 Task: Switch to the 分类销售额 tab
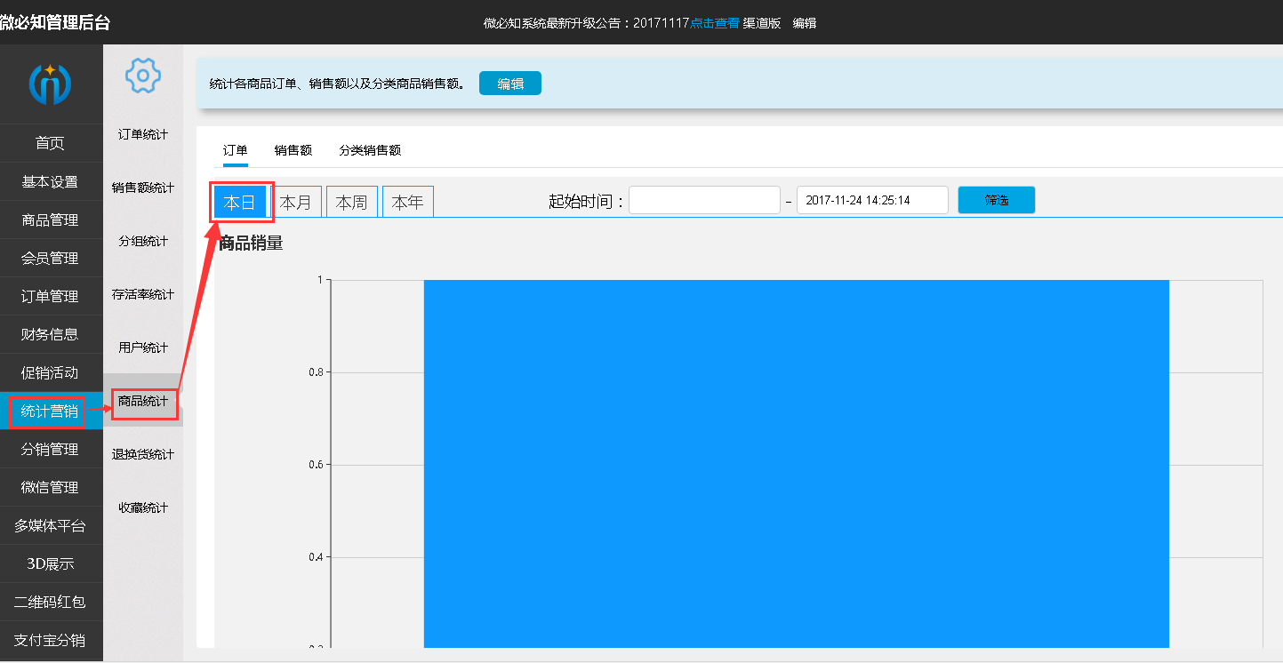[x=370, y=150]
